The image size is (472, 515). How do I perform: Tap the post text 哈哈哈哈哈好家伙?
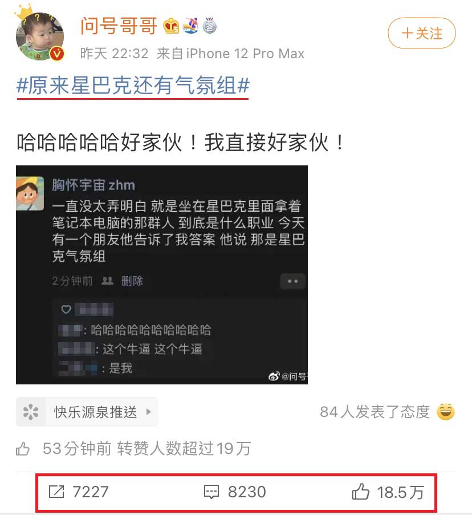(x=99, y=143)
